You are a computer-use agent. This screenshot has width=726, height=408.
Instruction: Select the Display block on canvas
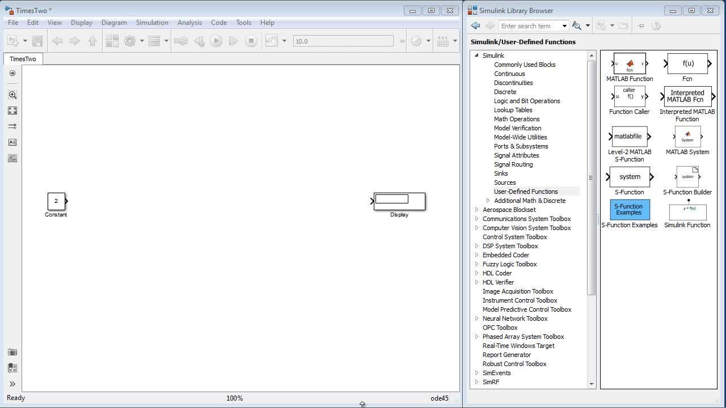coord(399,201)
